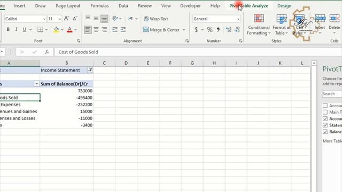This screenshot has width=342, height=192.
Task: Open the Draw tab
Action: click(x=41, y=6)
